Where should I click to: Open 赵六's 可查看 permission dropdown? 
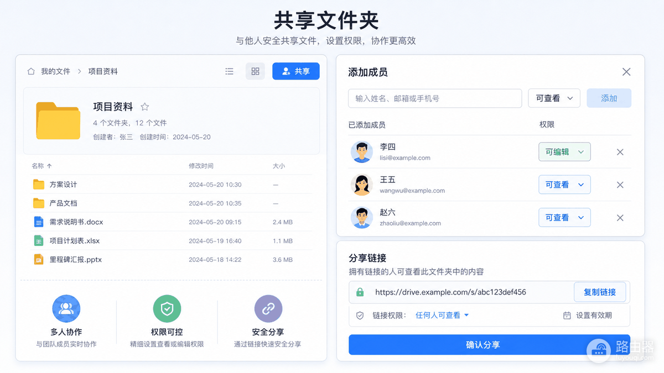click(x=564, y=217)
